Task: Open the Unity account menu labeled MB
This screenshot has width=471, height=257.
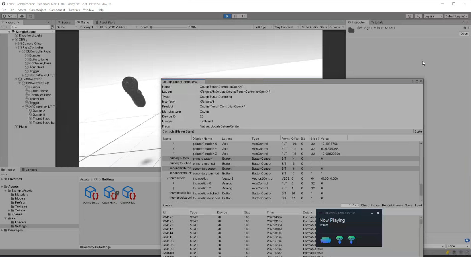Action: (x=9, y=16)
